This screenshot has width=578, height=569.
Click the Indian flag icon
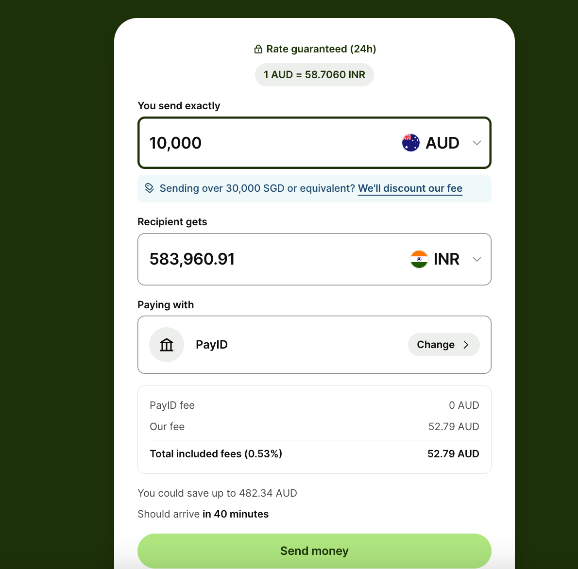(x=419, y=259)
